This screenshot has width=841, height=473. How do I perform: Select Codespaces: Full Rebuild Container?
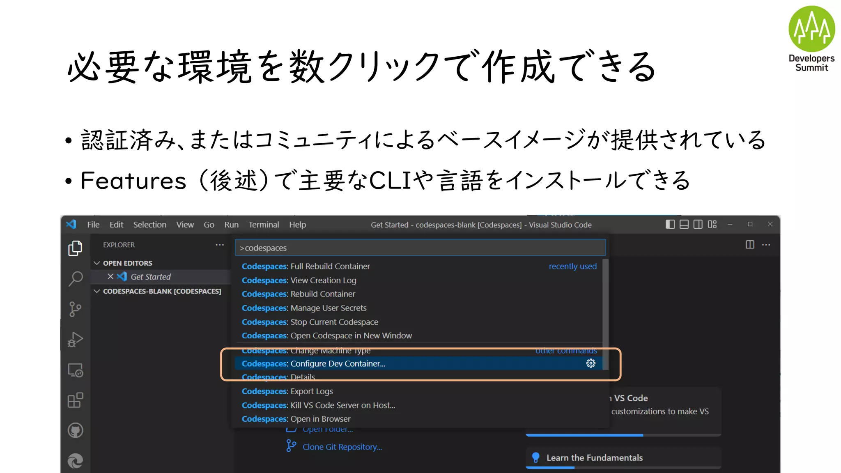tap(419, 266)
